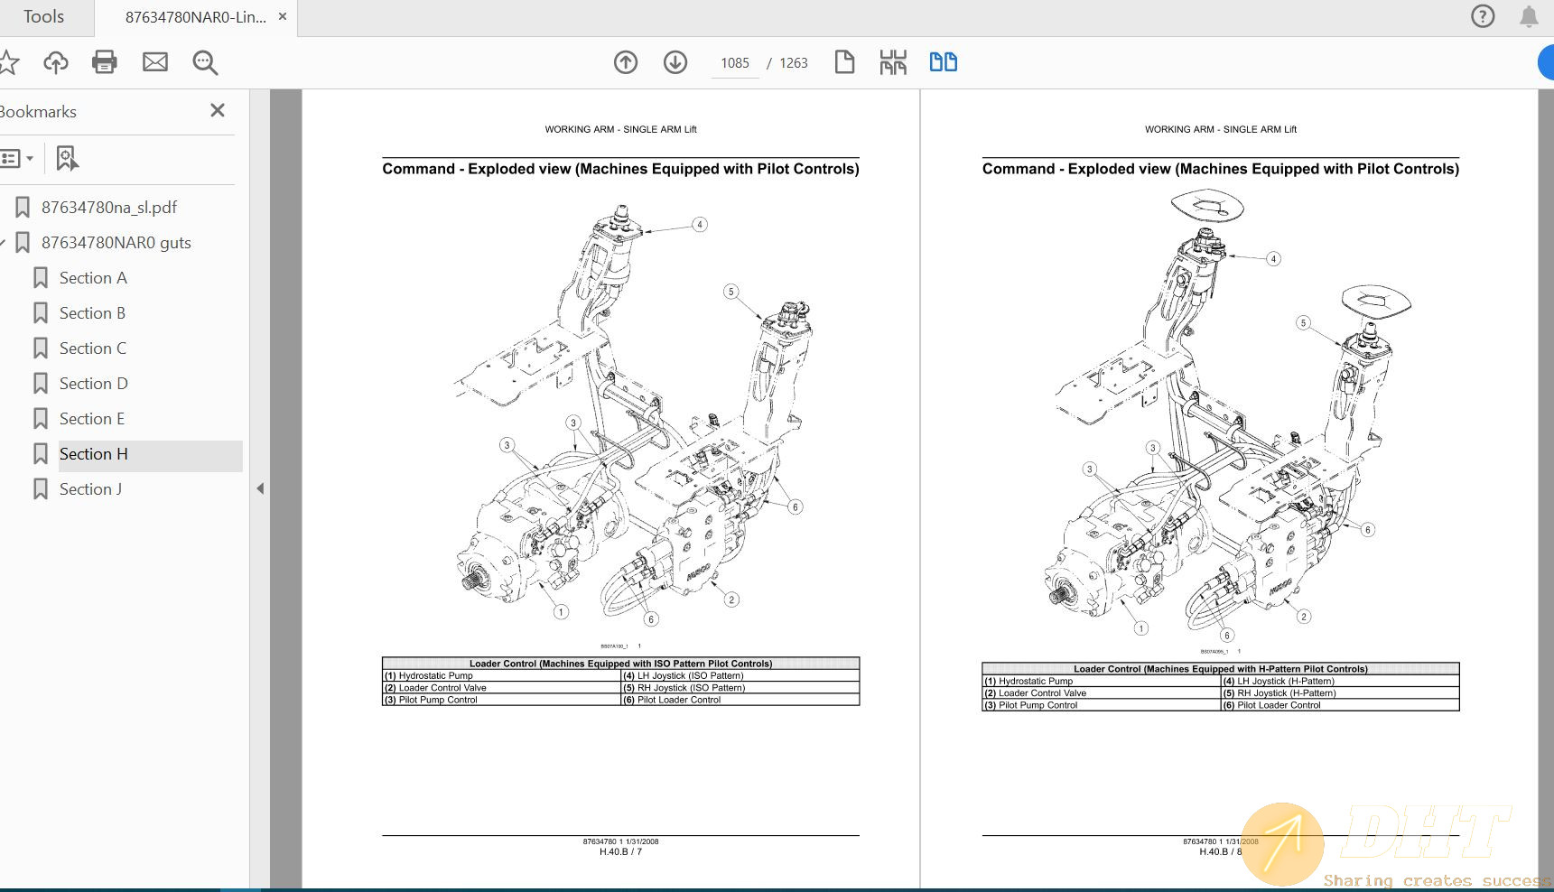Navigate to Section J bookmark

pyautogui.click(x=90, y=488)
